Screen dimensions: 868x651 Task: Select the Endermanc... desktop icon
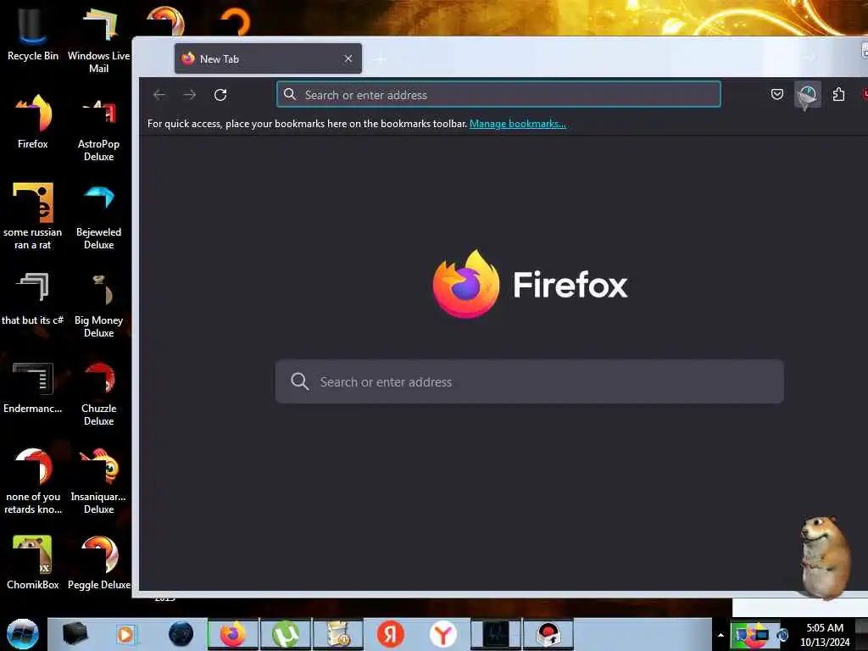pyautogui.click(x=33, y=387)
